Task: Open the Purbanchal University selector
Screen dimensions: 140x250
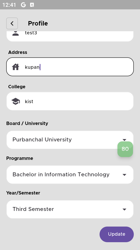Action: pyautogui.click(x=70, y=140)
